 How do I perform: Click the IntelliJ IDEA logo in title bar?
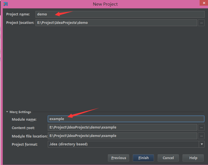(6, 4)
